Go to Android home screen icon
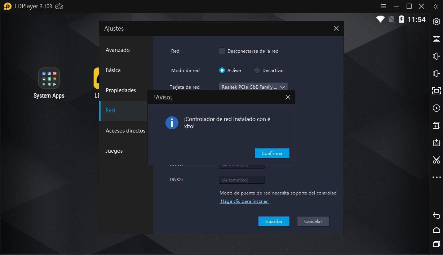Screen dimensions: 443x255 click(x=436, y=230)
